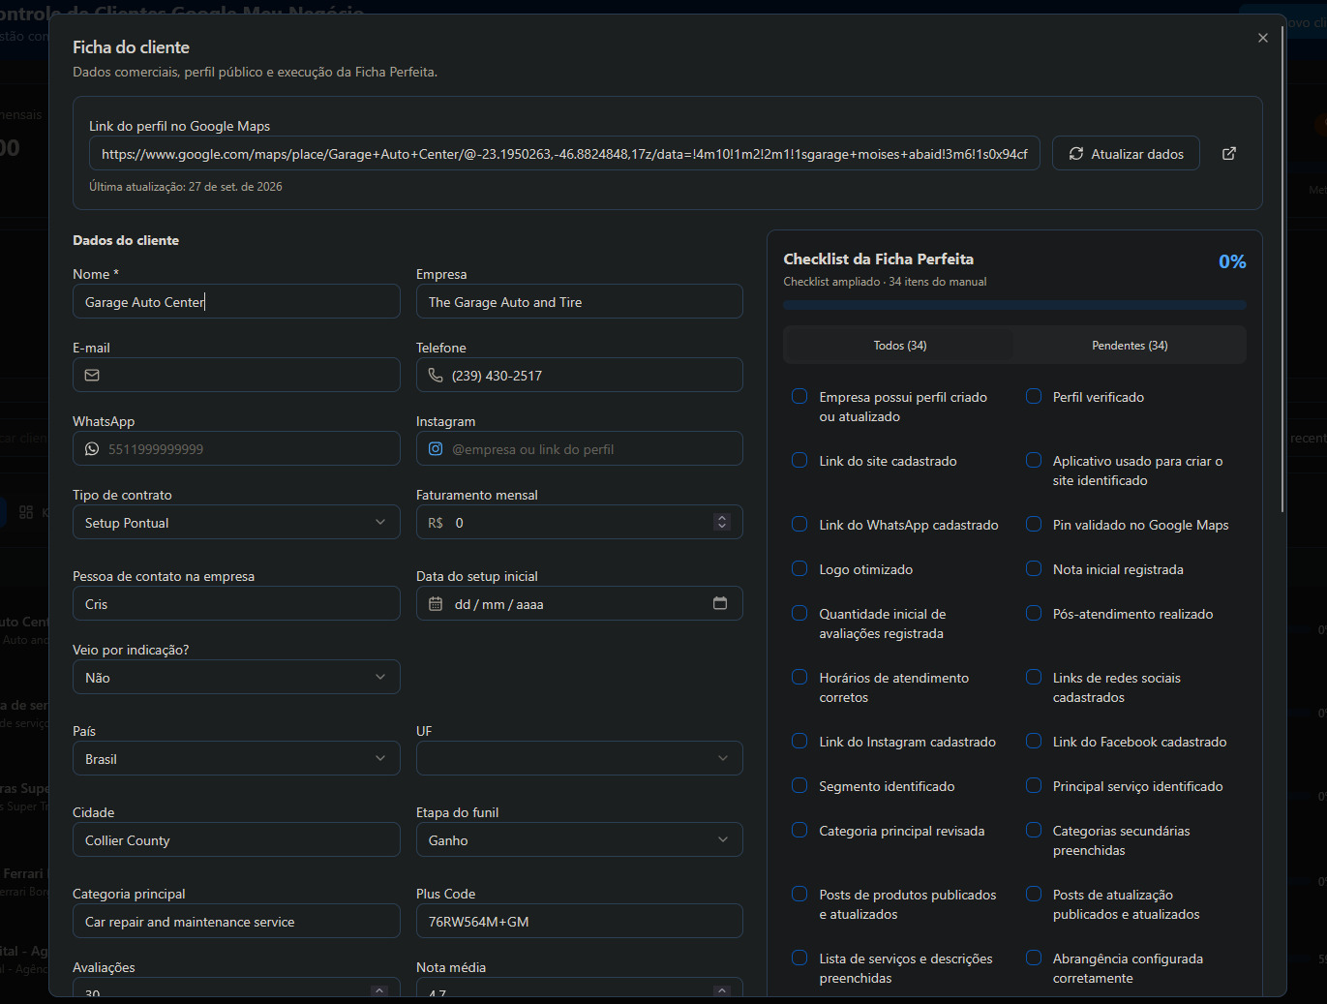Check 'Categoria principal revisada' item
Viewport: 1327px width, 1004px height.
tap(799, 830)
